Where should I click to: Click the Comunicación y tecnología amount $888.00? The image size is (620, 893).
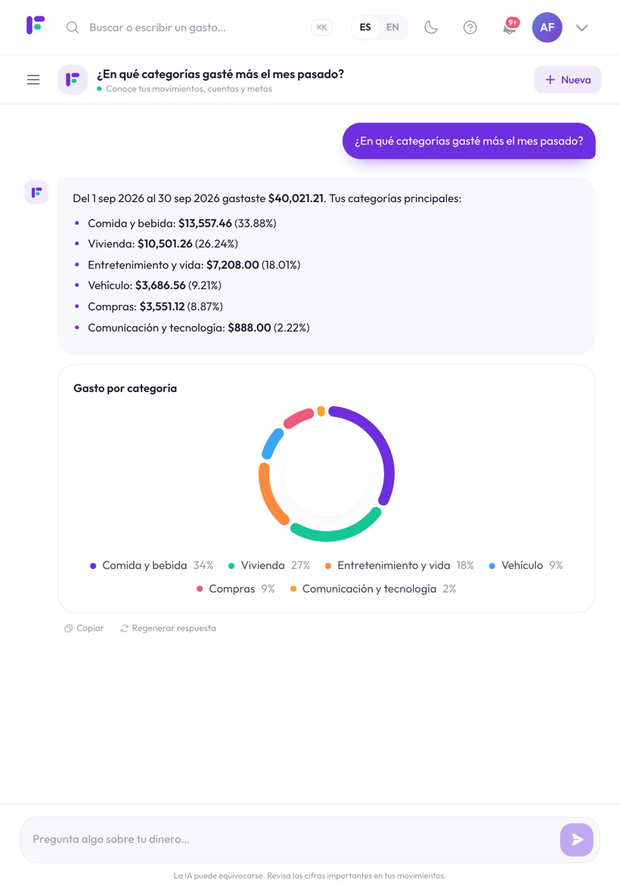point(250,328)
